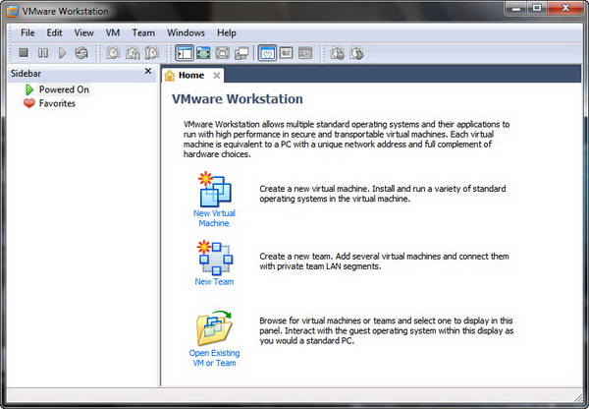The image size is (589, 409).
Task: Click the New Team icon
Action: [215, 258]
